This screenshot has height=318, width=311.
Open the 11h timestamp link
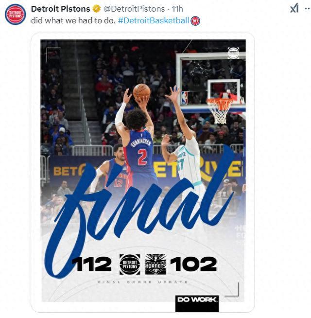[x=177, y=9]
